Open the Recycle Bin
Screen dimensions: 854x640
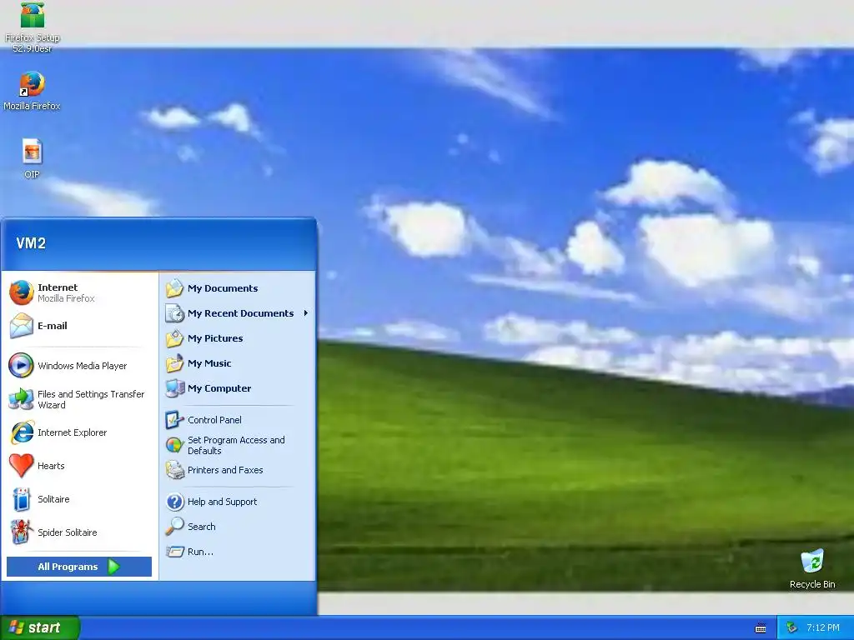tap(812, 568)
